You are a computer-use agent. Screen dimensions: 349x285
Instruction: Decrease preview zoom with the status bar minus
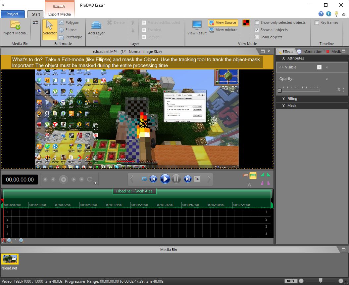point(301,281)
